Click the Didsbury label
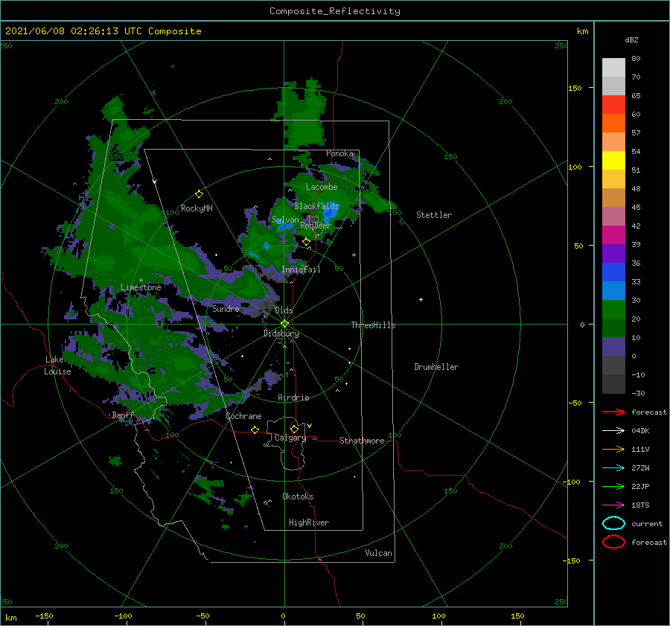This screenshot has height=626, width=670. [281, 333]
